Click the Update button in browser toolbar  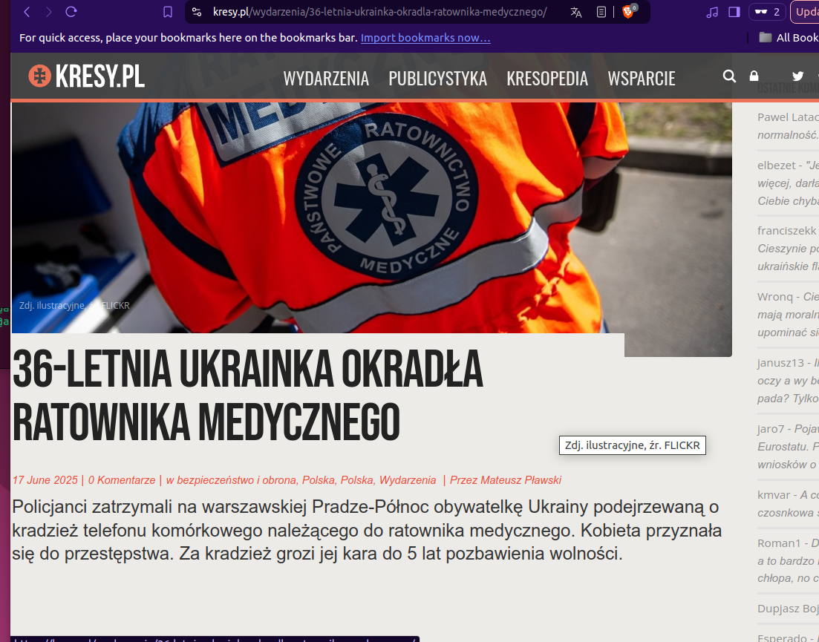(x=806, y=12)
